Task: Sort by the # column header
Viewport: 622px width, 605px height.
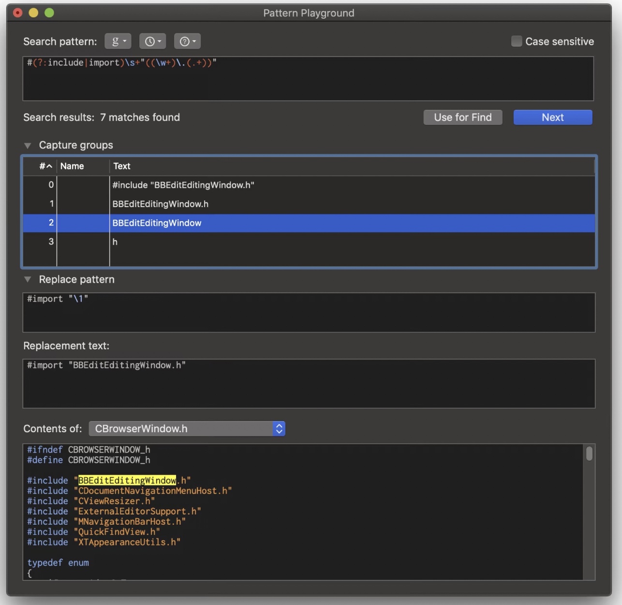Action: (x=45, y=166)
